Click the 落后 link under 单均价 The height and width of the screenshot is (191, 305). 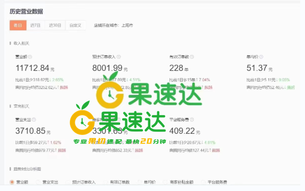[291, 88]
